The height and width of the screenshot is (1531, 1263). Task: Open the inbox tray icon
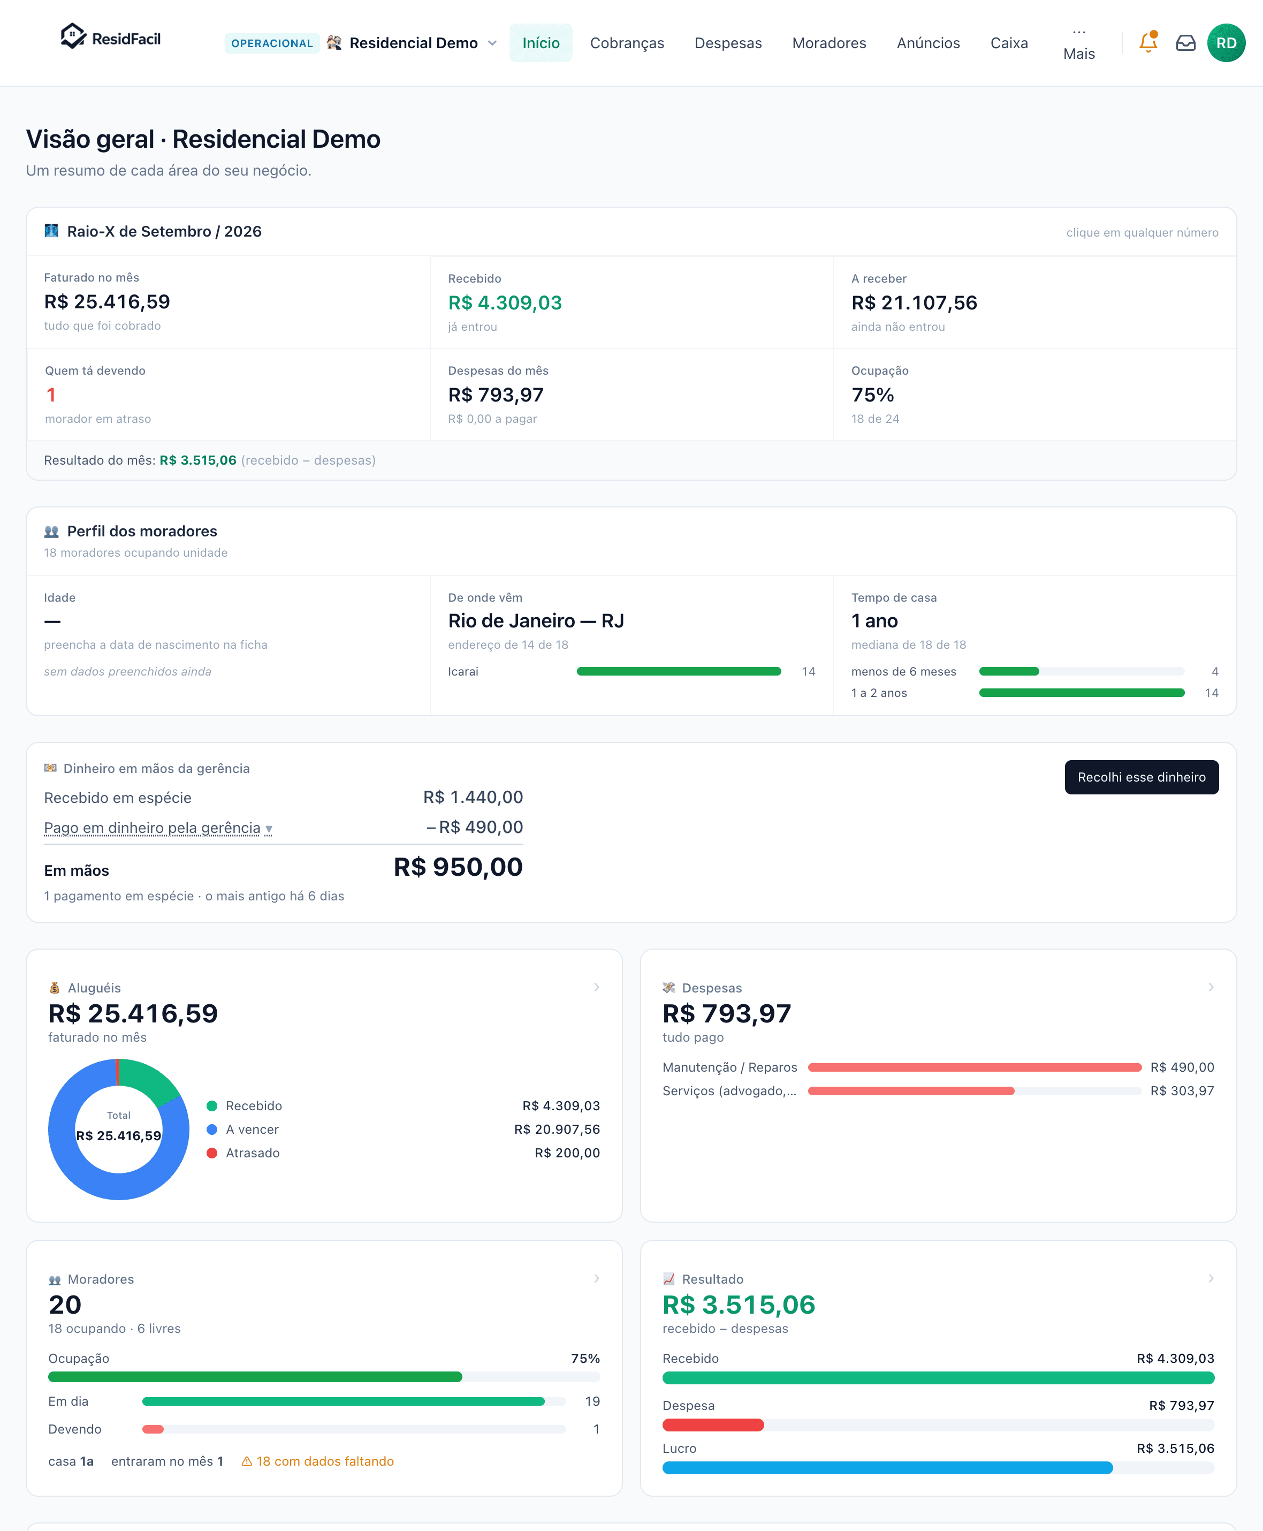[1186, 43]
